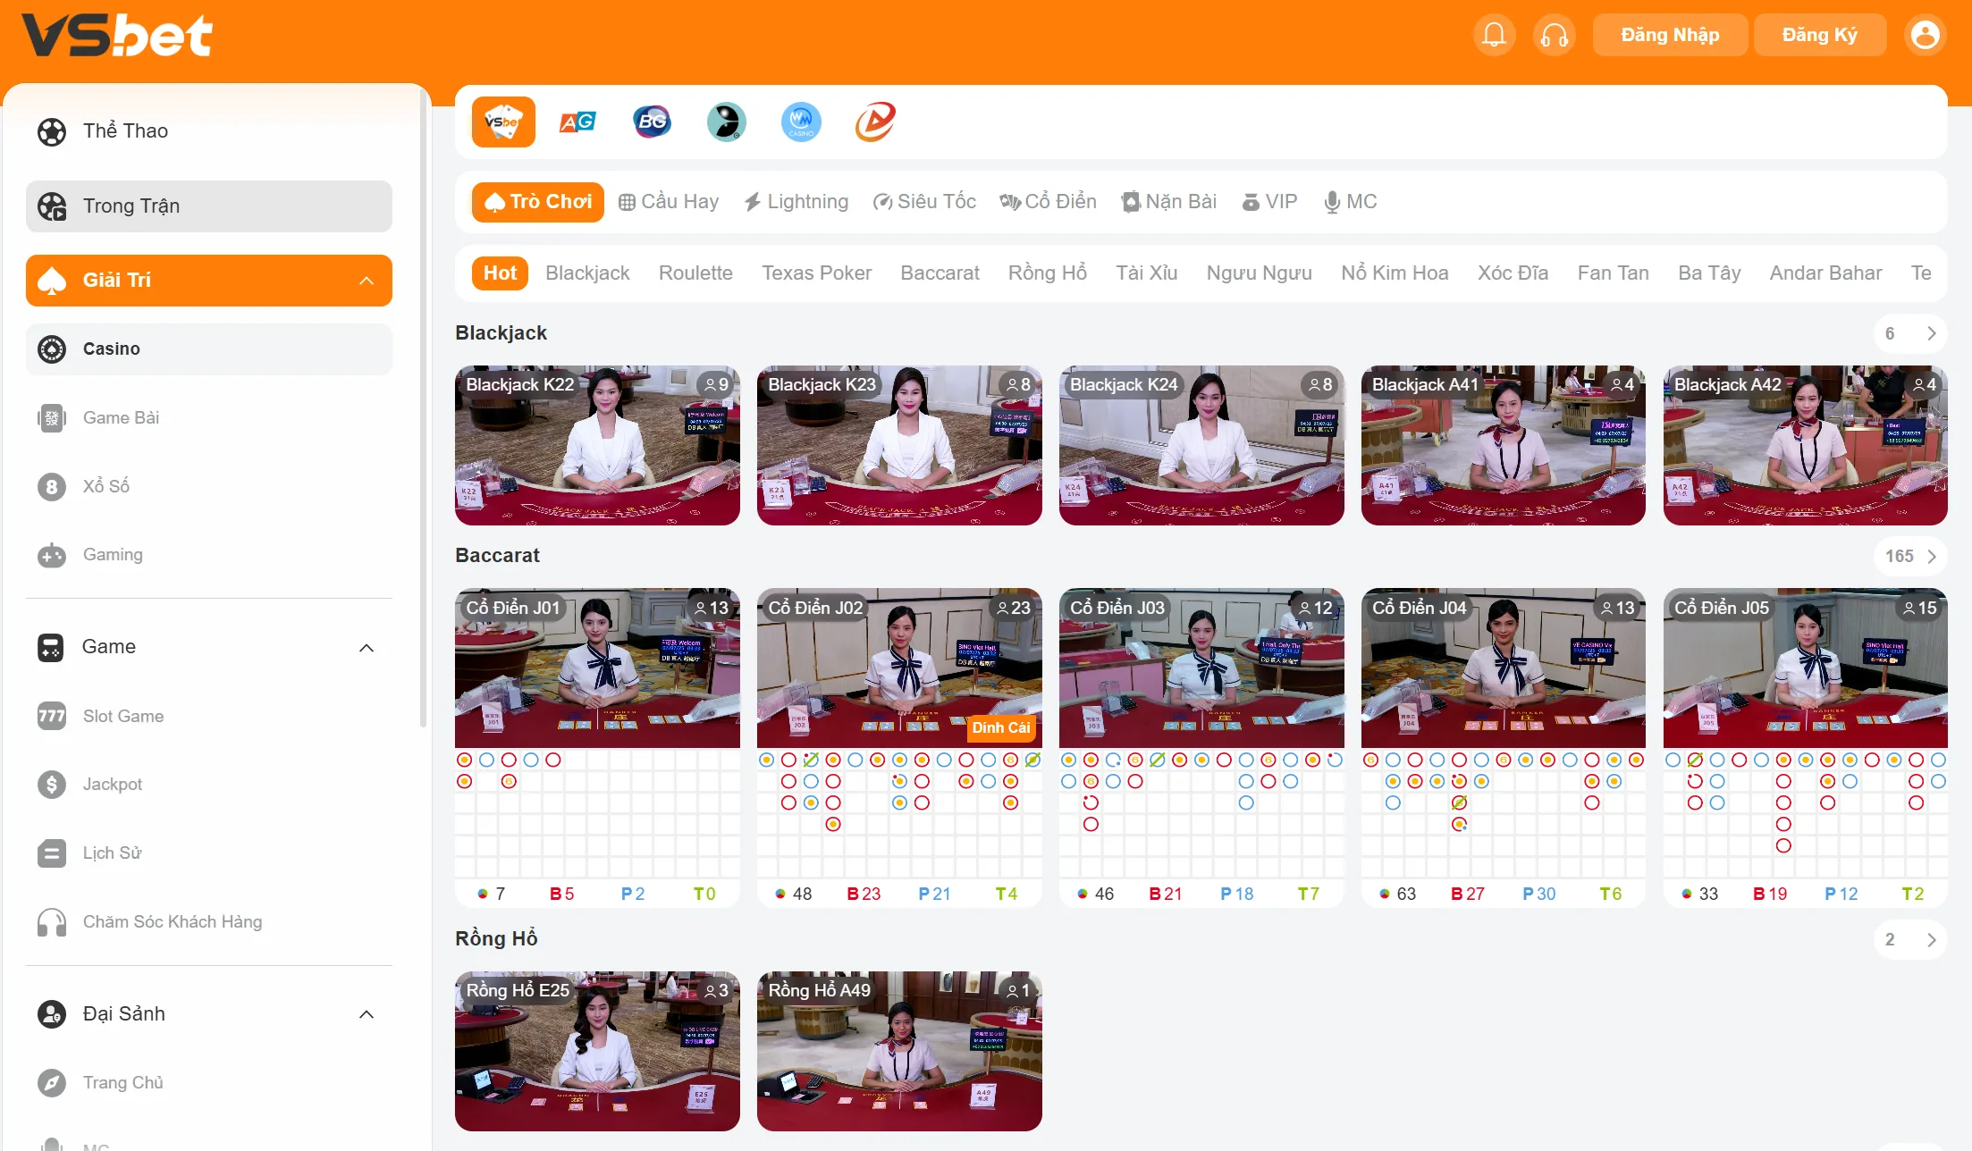Viewport: 1972px width, 1151px height.
Task: Switch to Lightning tab
Action: (x=796, y=202)
